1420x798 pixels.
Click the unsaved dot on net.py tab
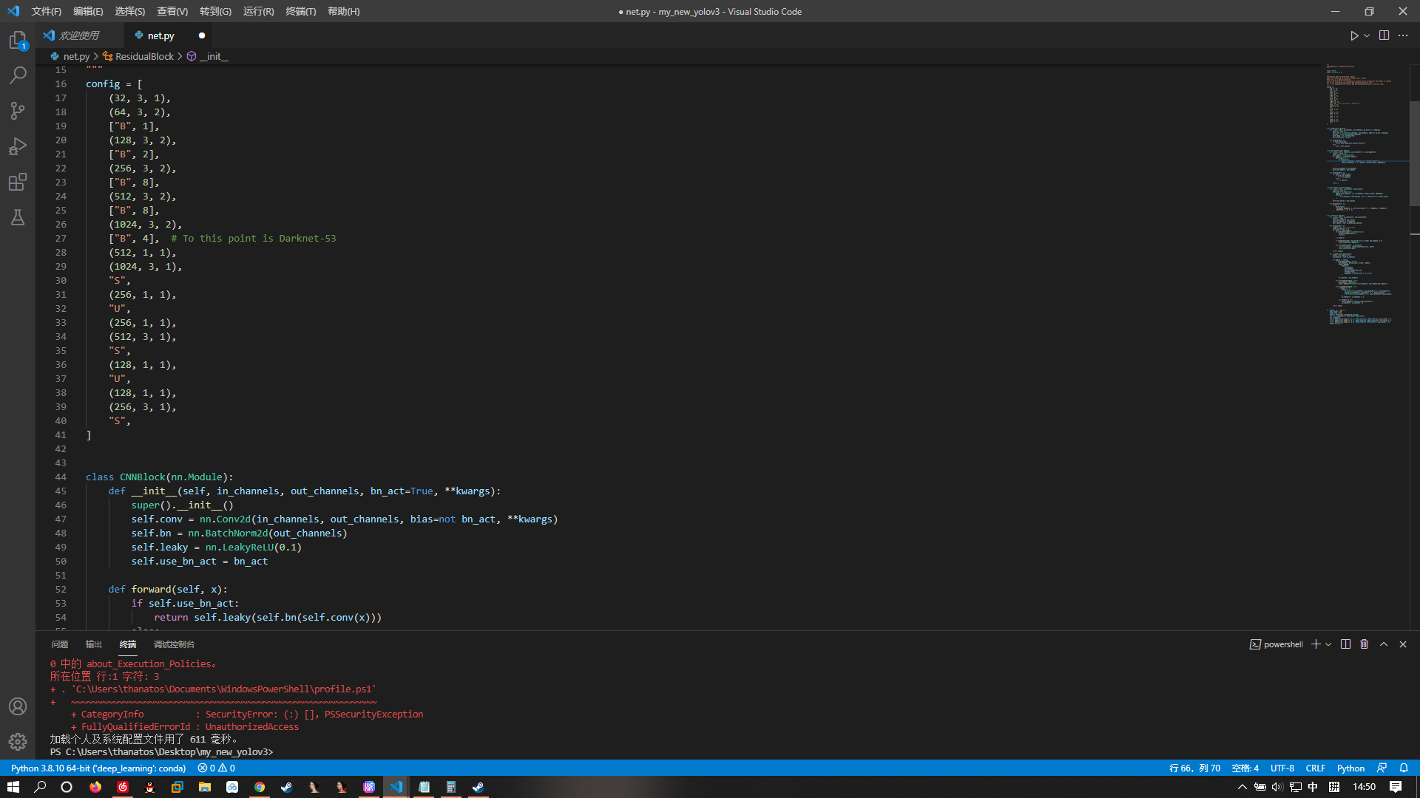tap(201, 35)
